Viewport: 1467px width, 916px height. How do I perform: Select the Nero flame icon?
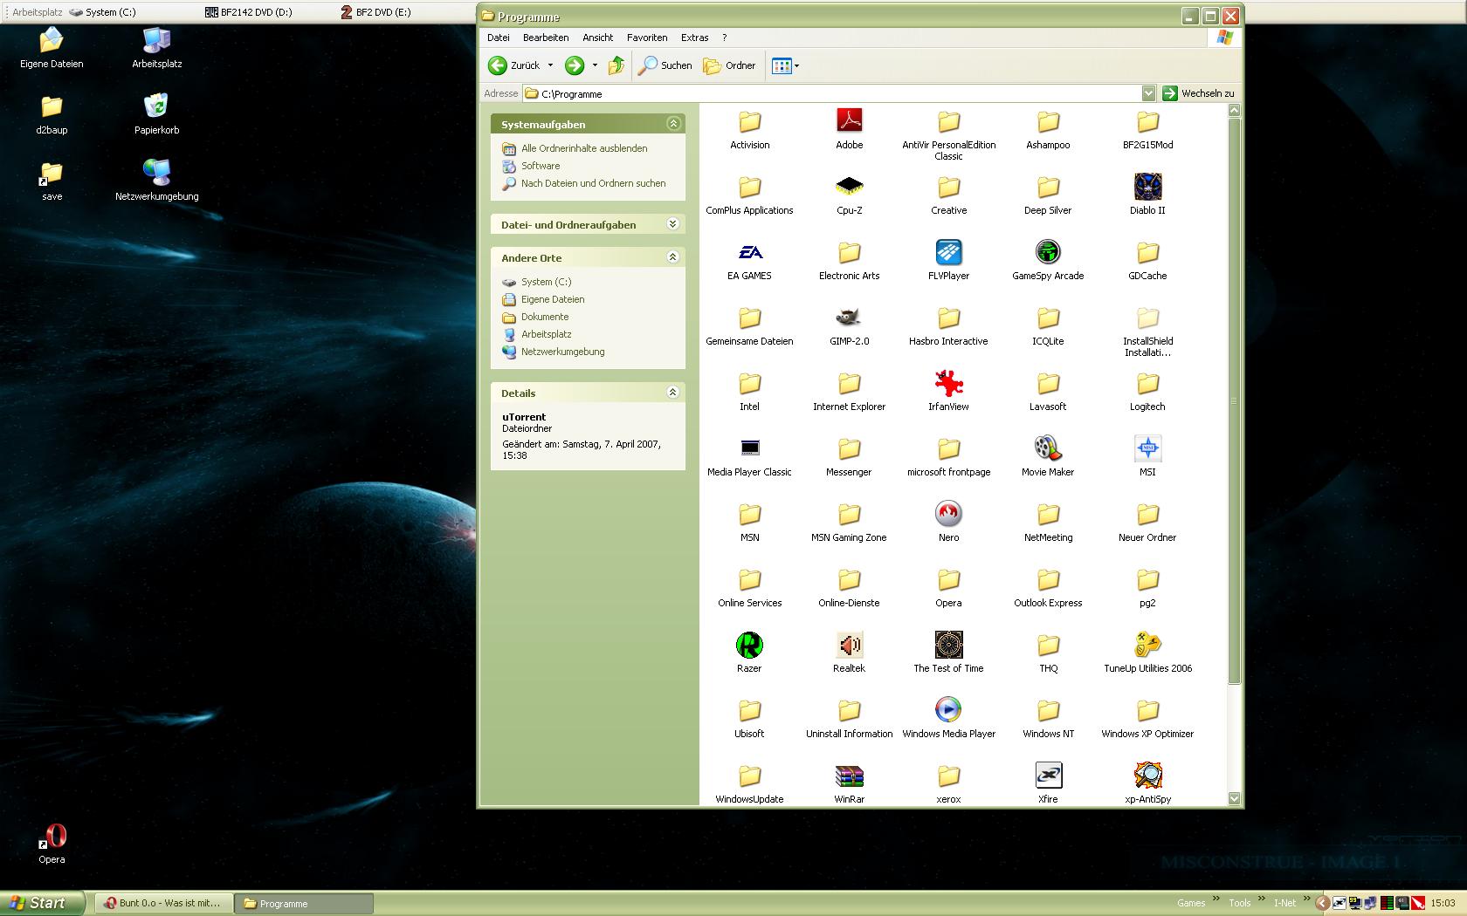[948, 514]
